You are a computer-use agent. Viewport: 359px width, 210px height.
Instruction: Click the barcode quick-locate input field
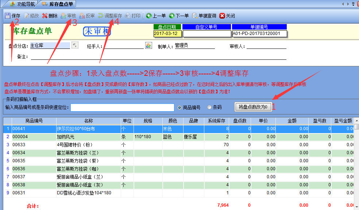pos(123,108)
